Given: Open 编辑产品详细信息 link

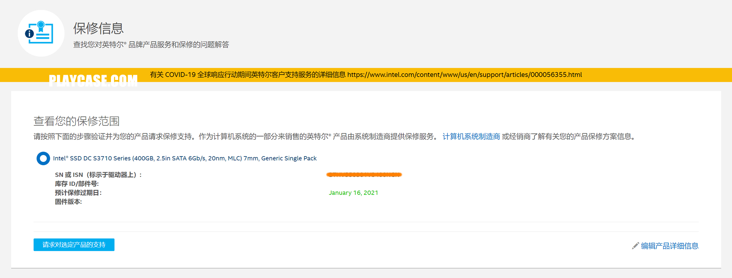Looking at the screenshot, I should tap(669, 246).
